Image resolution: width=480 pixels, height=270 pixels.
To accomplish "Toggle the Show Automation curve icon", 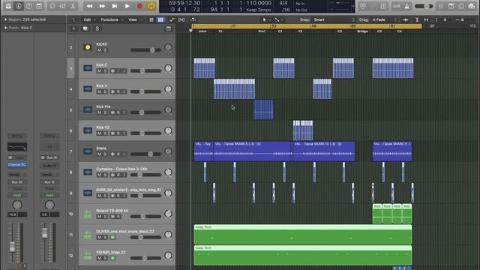I will 172,20.
